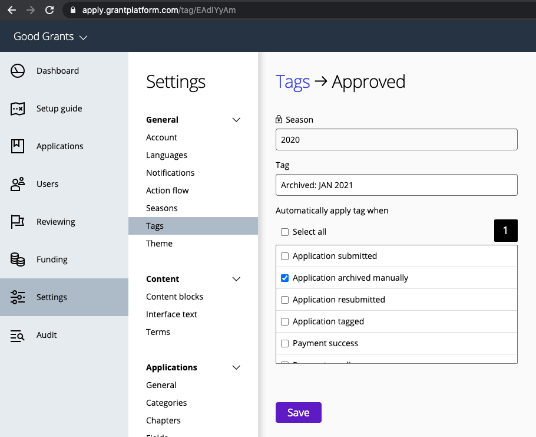This screenshot has width=536, height=437.
Task: Click the Funding coins icon
Action: tap(18, 259)
